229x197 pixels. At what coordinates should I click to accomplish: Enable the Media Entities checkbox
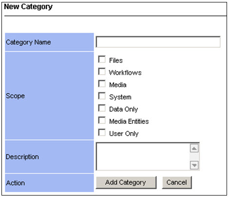point(102,120)
